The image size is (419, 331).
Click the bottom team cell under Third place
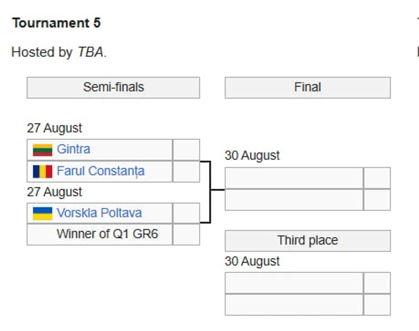[x=294, y=304]
